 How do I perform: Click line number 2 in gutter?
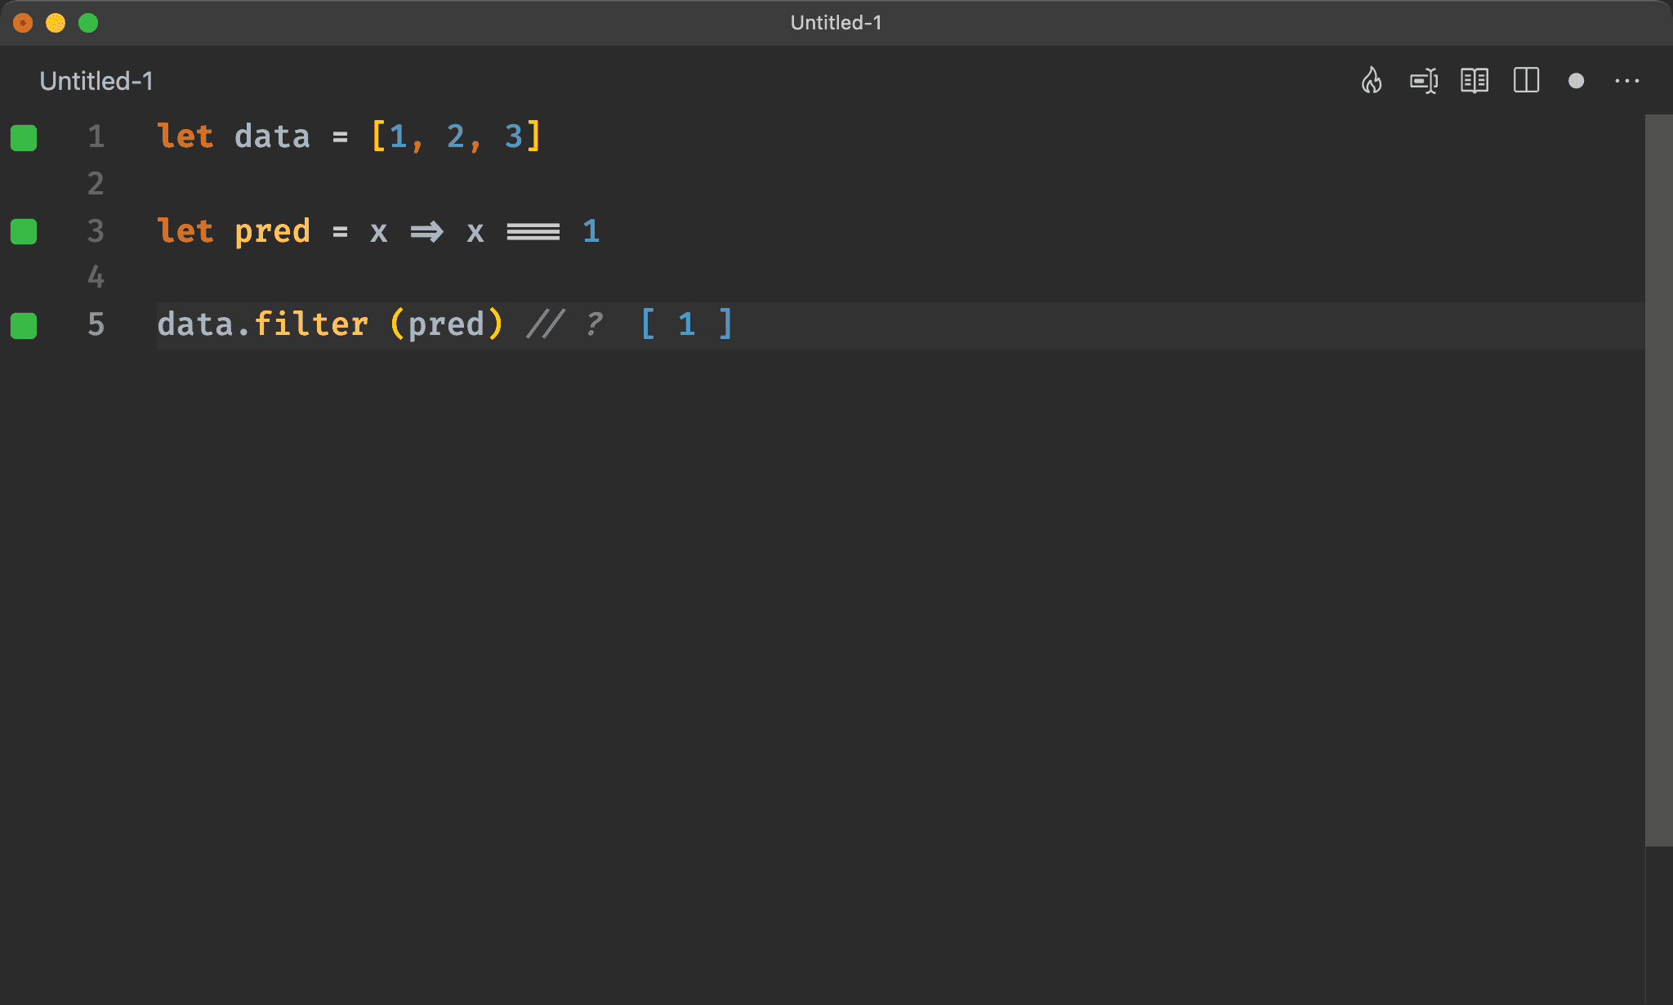(96, 184)
